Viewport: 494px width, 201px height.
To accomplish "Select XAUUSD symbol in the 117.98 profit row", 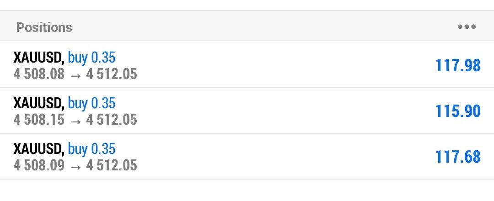I will coord(39,58).
